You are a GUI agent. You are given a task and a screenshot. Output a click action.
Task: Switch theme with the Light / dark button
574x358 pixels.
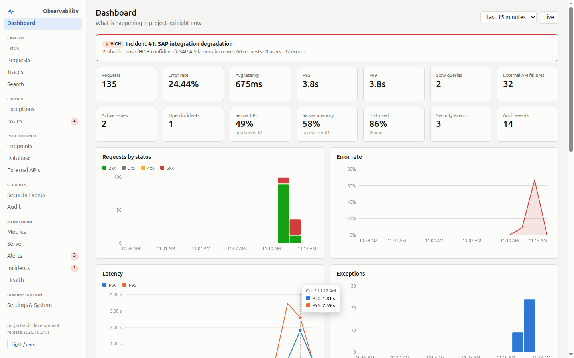23,344
